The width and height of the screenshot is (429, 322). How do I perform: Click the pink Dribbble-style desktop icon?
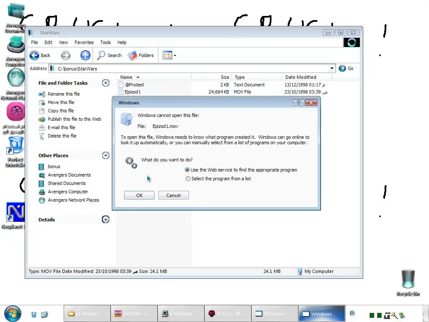[x=16, y=112]
